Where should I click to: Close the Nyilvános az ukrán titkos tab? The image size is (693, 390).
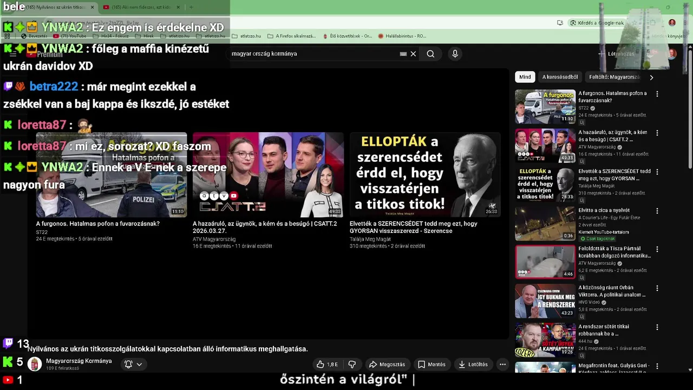92,7
